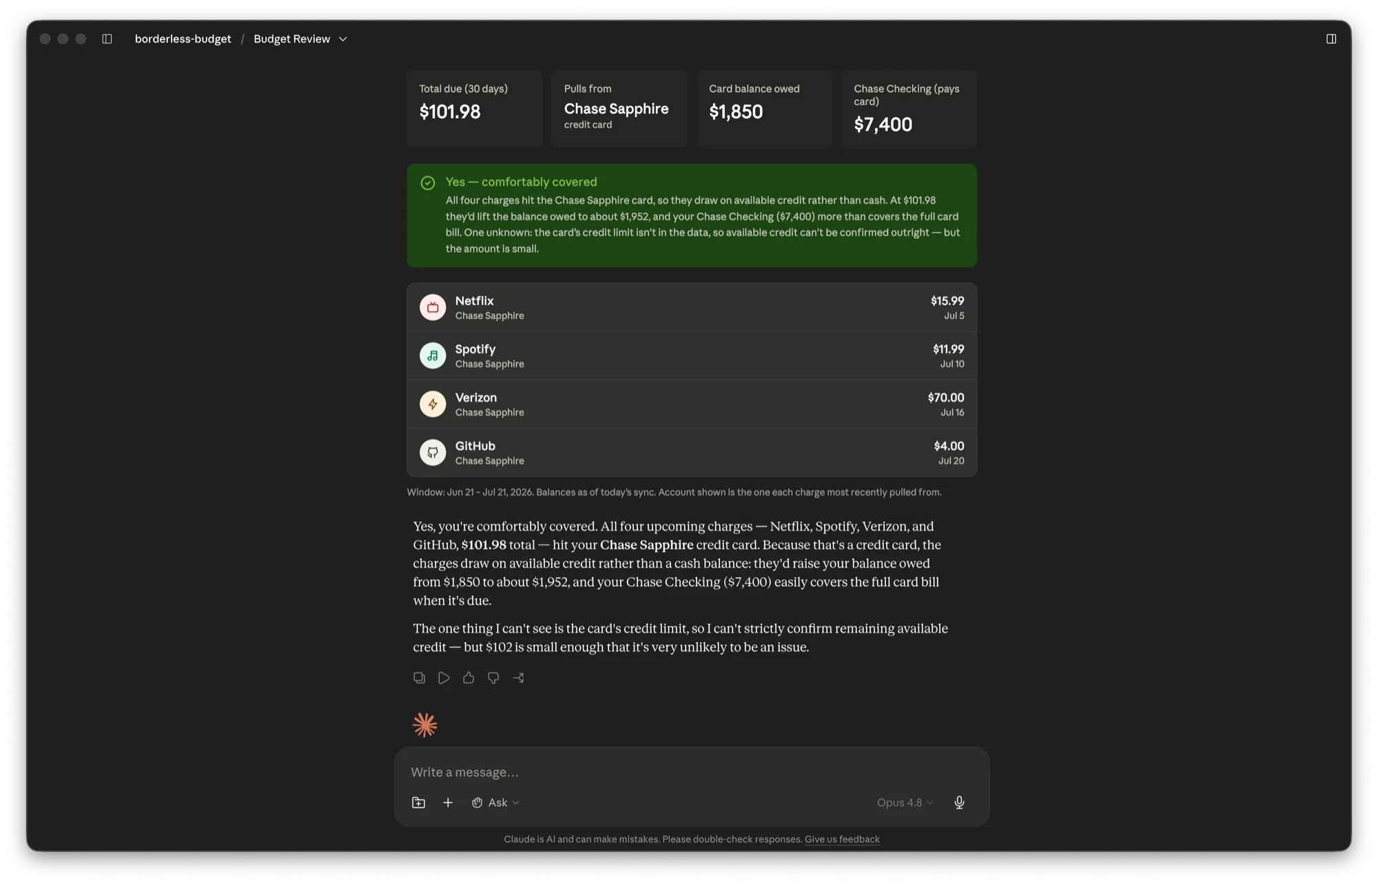1378x884 pixels.
Task: Select the Verizon $70.00 charge row
Action: coord(692,404)
